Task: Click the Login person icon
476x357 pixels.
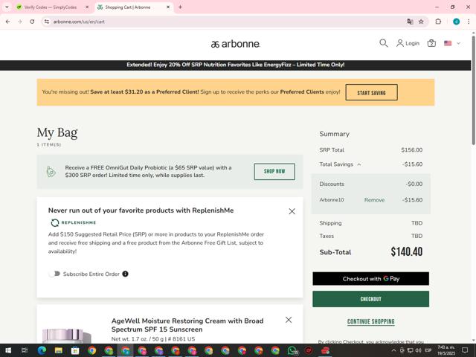Action: click(400, 43)
